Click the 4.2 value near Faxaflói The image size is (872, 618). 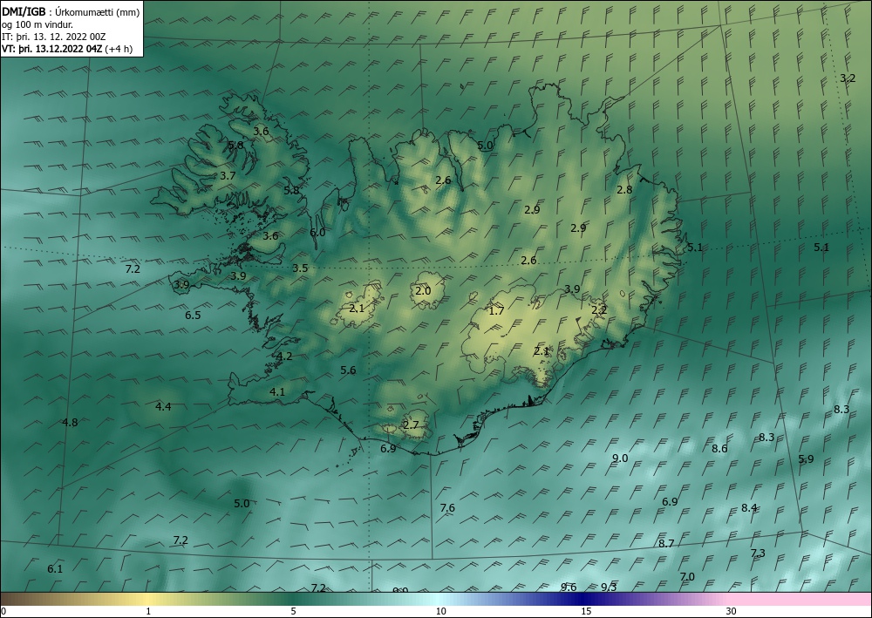pyautogui.click(x=284, y=357)
